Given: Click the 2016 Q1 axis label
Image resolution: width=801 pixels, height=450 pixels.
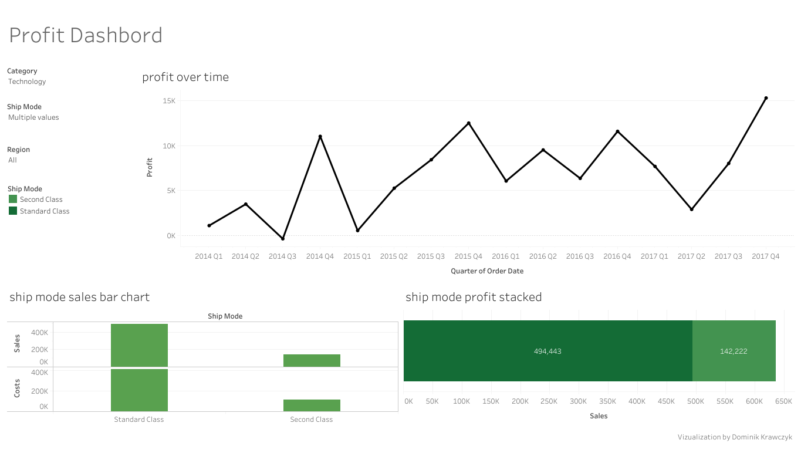Looking at the screenshot, I should point(505,256).
